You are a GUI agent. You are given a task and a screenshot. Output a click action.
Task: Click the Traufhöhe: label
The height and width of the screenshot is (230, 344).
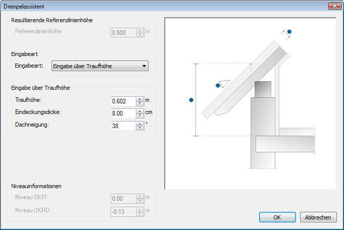[28, 100]
